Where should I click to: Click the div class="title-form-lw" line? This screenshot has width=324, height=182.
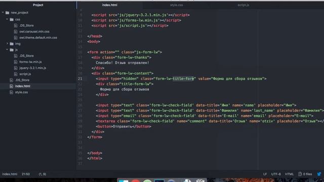click(125, 84)
